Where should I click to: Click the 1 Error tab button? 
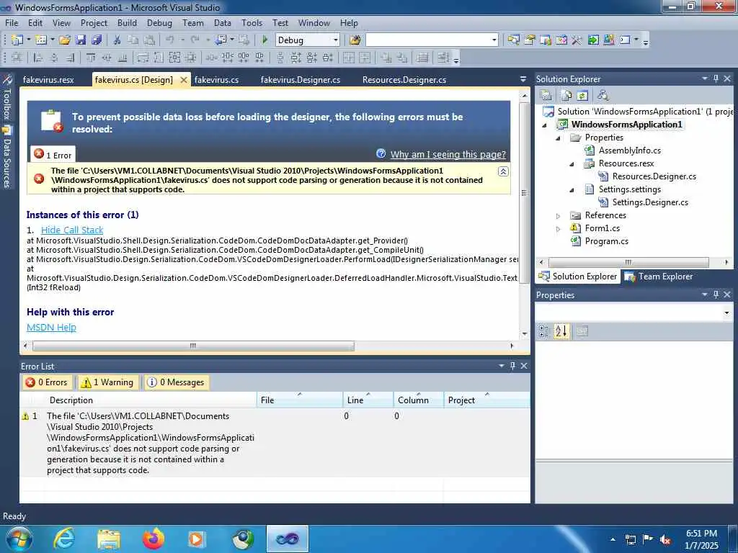coord(53,154)
